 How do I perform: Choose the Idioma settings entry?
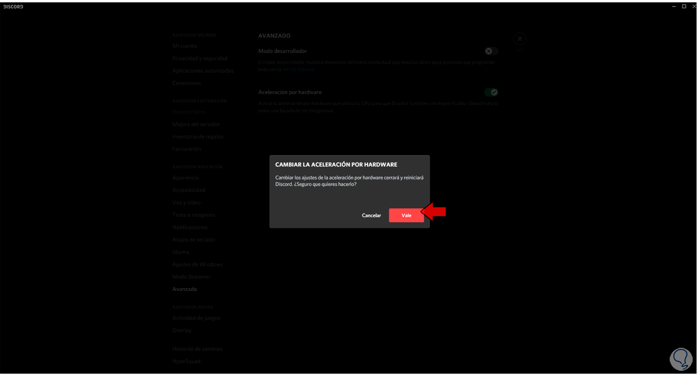pos(181,252)
